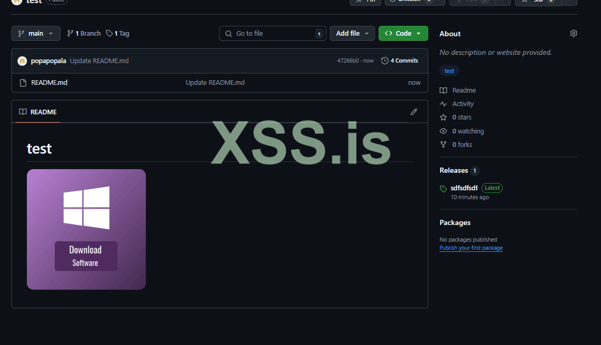This screenshot has width=601, height=345.
Task: Click the Download Software image
Action: (86, 229)
